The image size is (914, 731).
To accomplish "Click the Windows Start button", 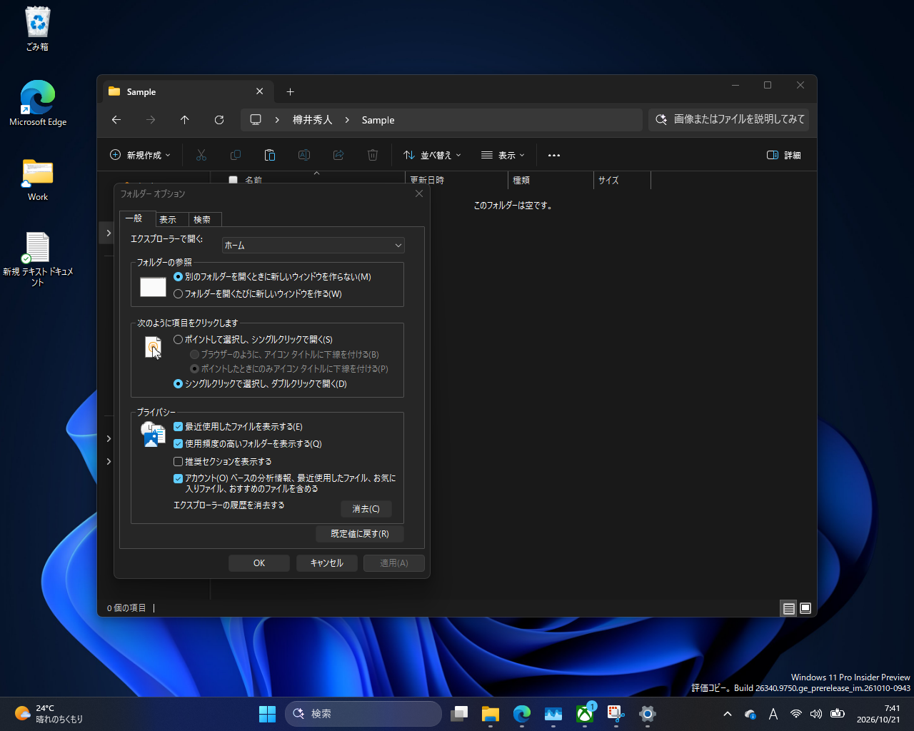I will [x=267, y=713].
